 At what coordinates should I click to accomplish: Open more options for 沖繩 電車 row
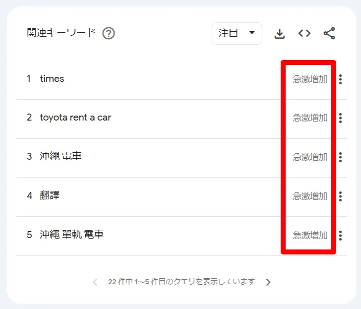[340, 157]
